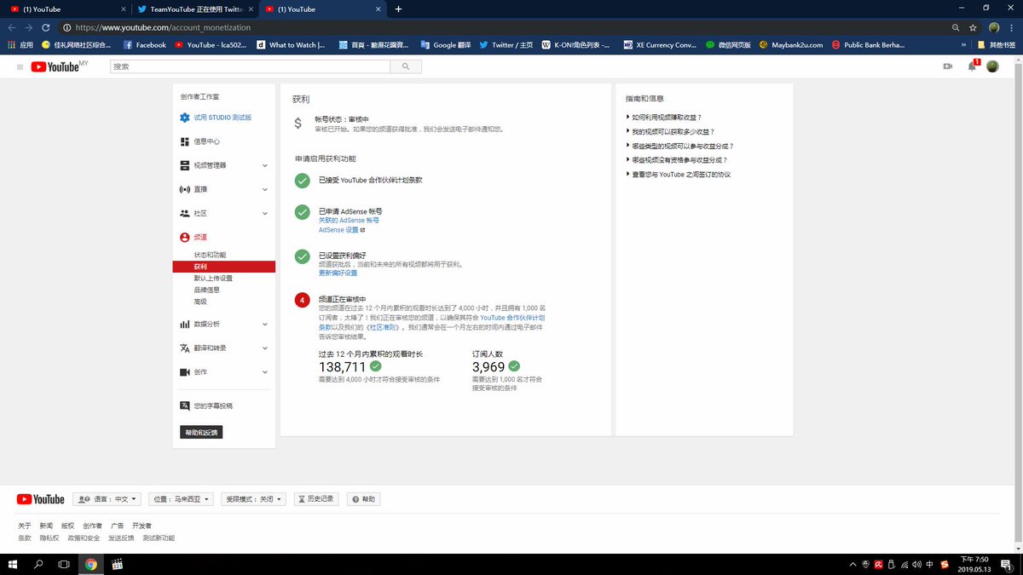Click the 历史记录 footer button
The image size is (1023, 575).
coord(317,499)
